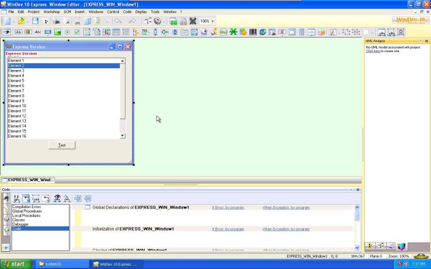Select Element 7 in the list box

point(64,91)
